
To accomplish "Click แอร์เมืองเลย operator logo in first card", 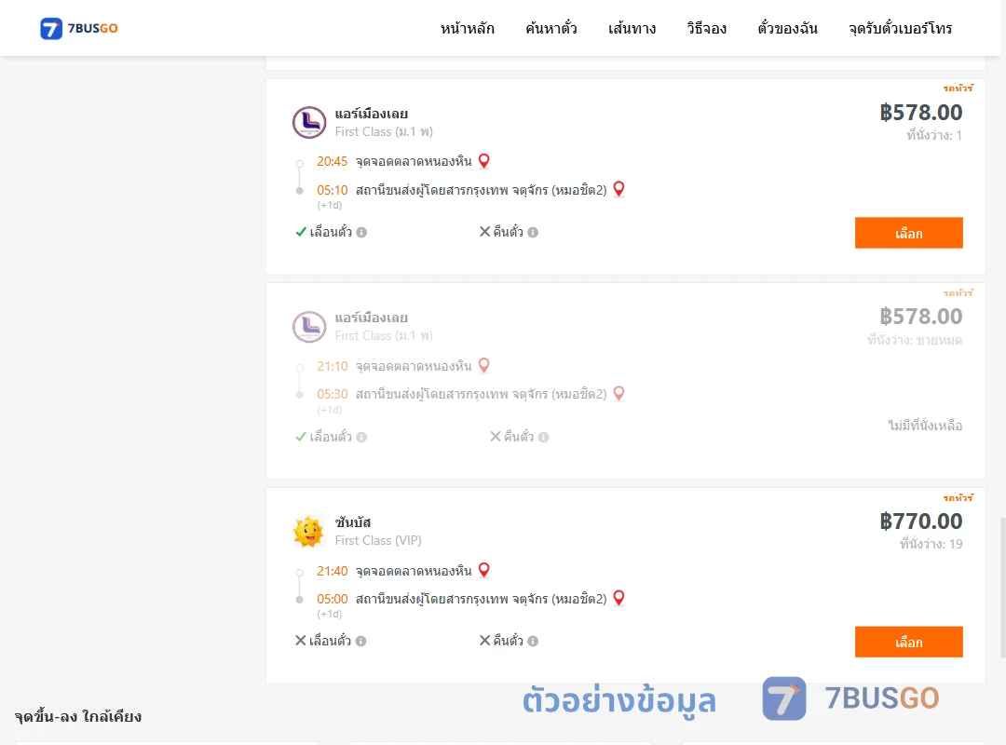I will 309,123.
